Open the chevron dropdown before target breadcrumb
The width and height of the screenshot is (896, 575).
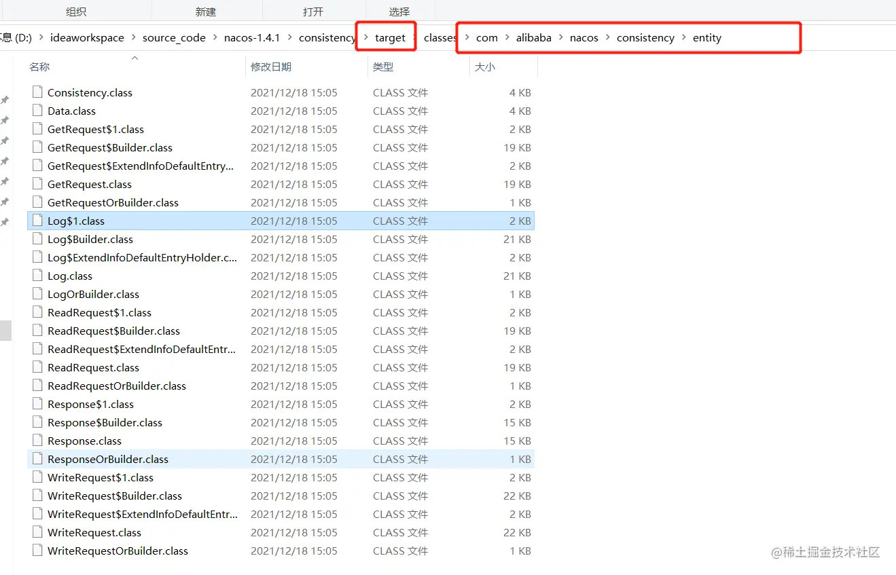366,38
